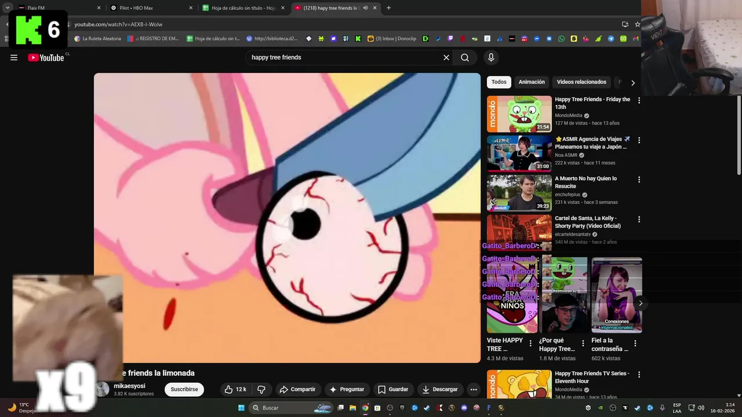This screenshot has height=417, width=742.
Task: Open Inbox Donoclip bookmark
Action: [x=392, y=39]
